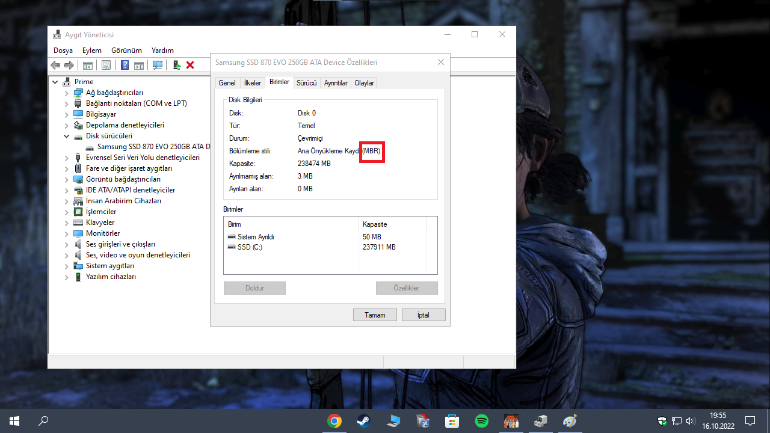Open the Yardım menu
Viewport: 770px width, 433px height.
coord(162,51)
